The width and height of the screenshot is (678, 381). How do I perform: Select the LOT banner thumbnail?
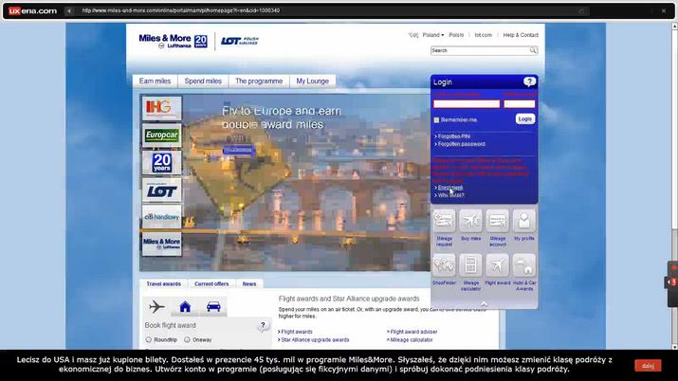162,190
